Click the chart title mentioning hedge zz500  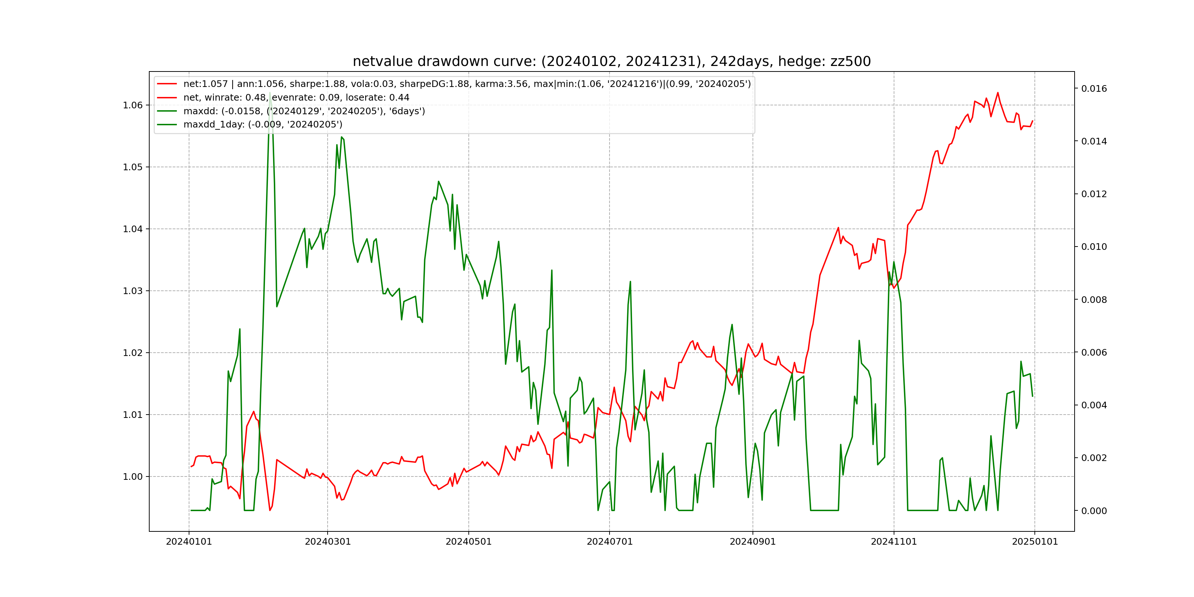(611, 62)
